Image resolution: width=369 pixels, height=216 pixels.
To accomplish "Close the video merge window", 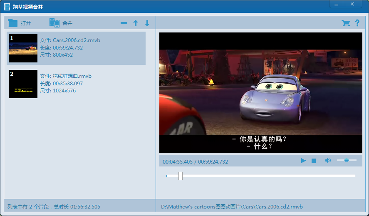I will coord(352,4).
